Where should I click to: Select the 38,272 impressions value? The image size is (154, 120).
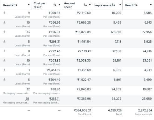click(x=116, y=99)
